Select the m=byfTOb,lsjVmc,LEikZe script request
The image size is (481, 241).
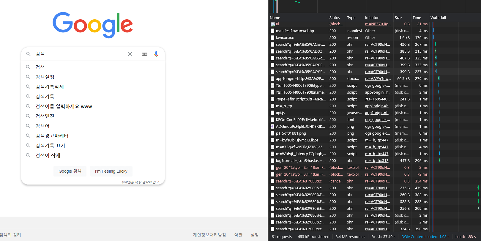[x=297, y=140]
